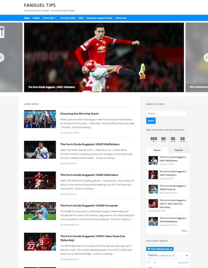Open 'GW21 Midfielders' post title in Latest Posts

pos(90,144)
